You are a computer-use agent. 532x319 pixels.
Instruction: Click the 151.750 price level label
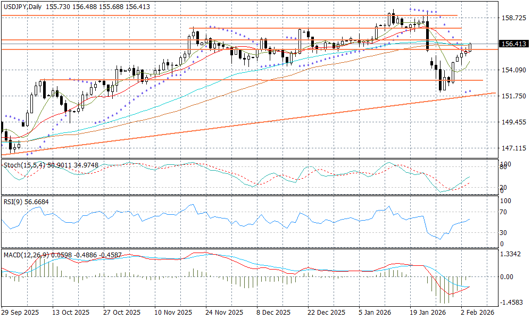pyautogui.click(x=513, y=96)
